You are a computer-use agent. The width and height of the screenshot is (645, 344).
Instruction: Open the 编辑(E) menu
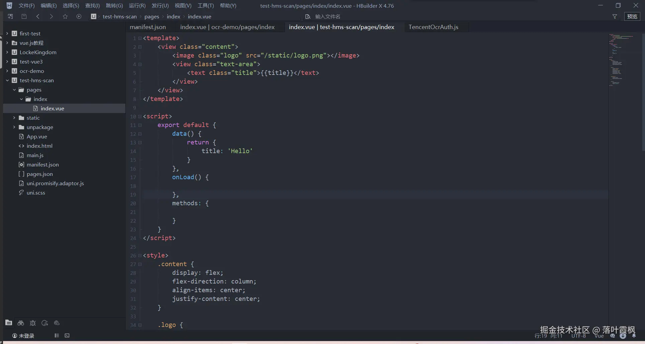click(49, 6)
